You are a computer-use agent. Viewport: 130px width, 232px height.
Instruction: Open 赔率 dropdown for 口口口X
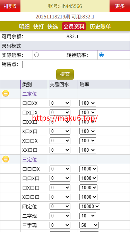[x=88, y=169]
